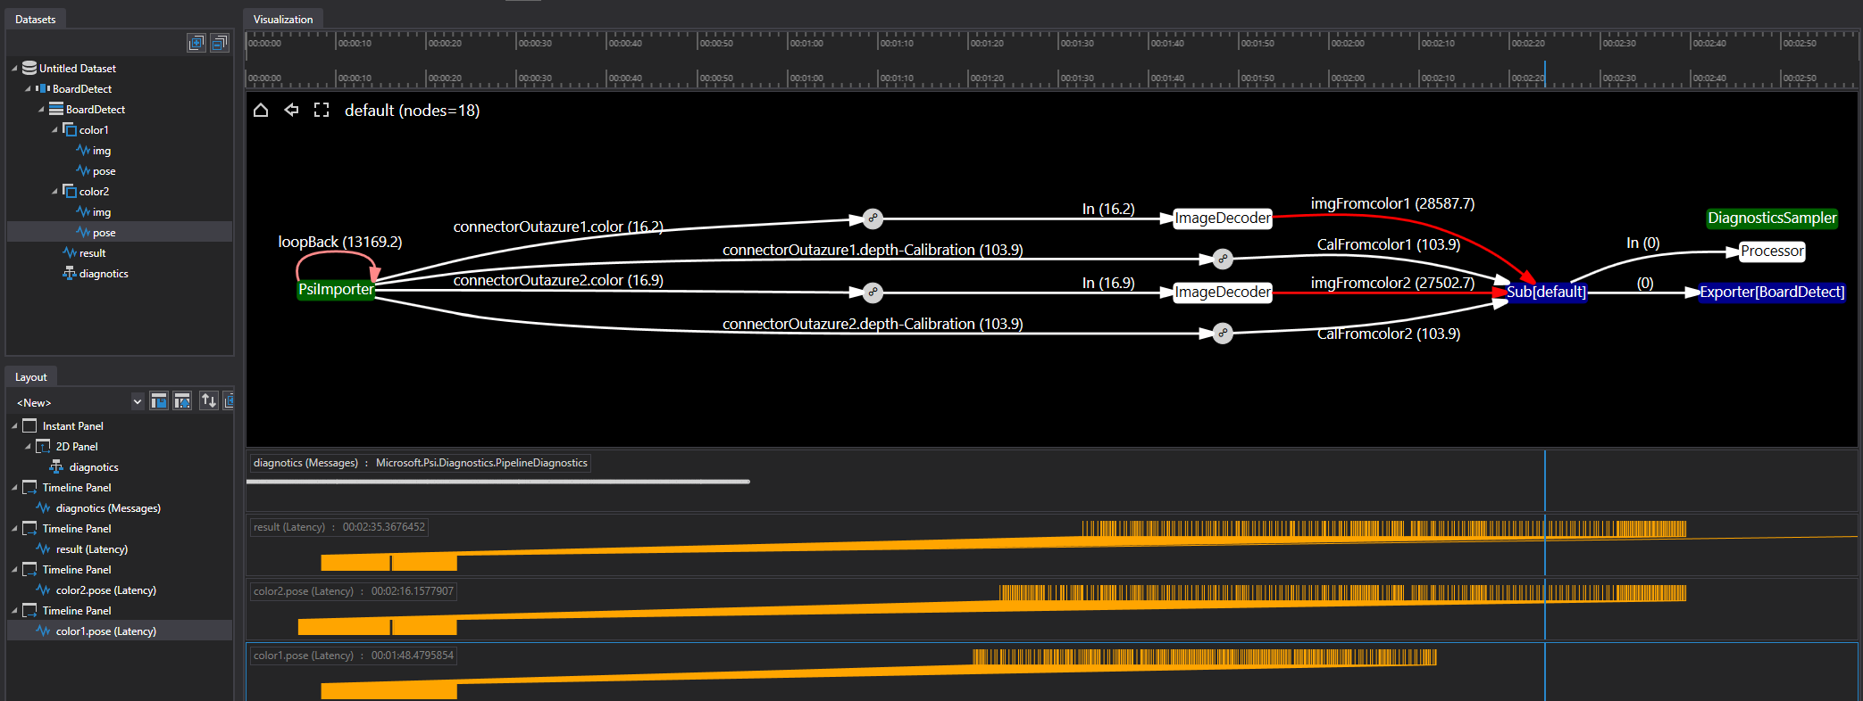Click the connector node after connectorOutazure1.color edge
The width and height of the screenshot is (1863, 701).
[x=873, y=219]
